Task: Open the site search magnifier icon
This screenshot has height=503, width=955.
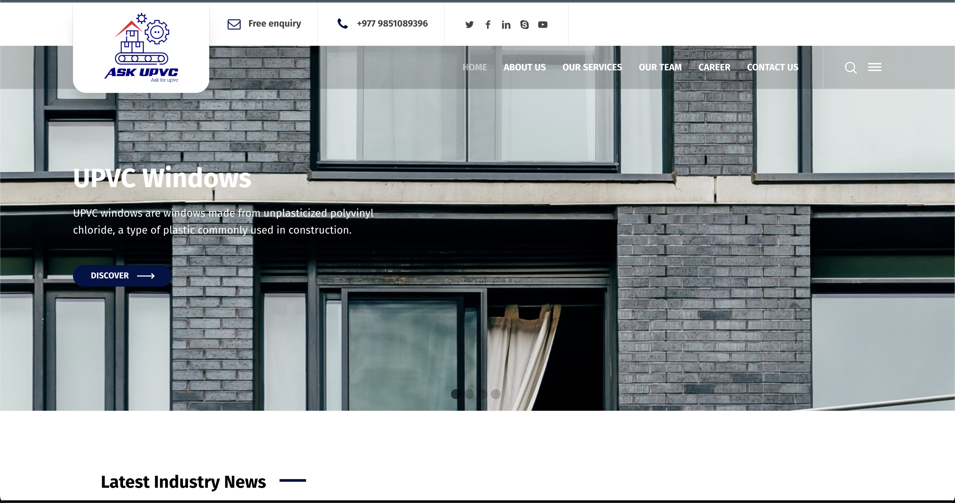Action: (851, 67)
